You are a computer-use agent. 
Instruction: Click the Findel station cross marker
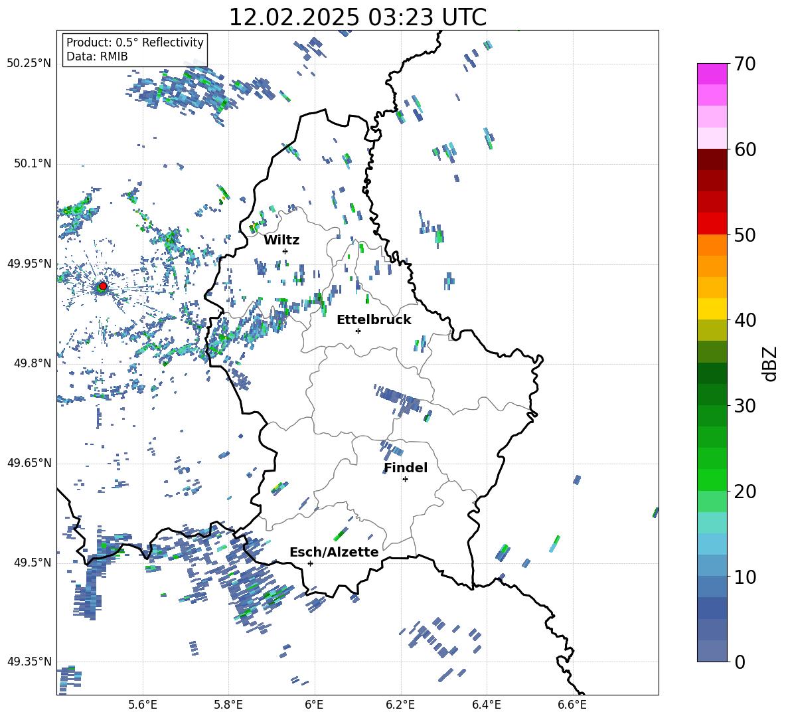405,480
